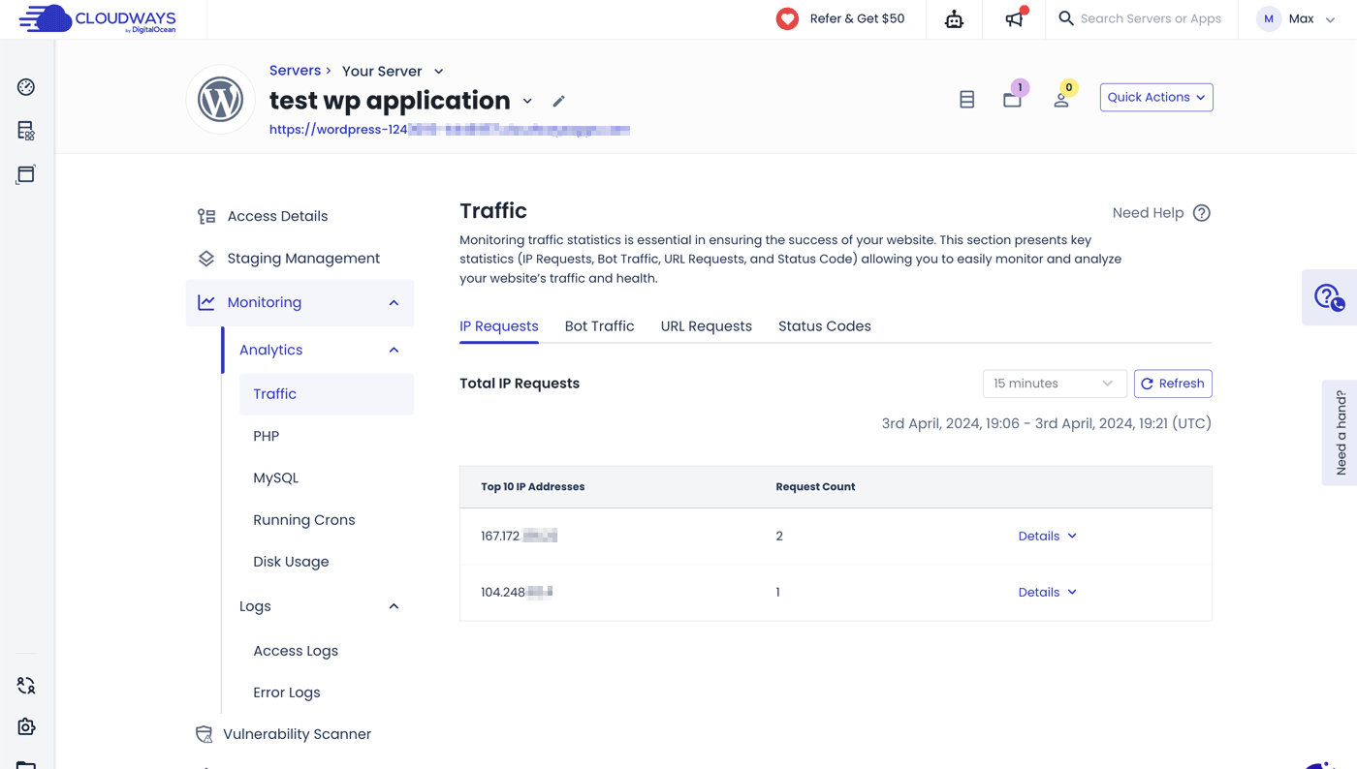Open the Quick Actions dropdown

1156,97
